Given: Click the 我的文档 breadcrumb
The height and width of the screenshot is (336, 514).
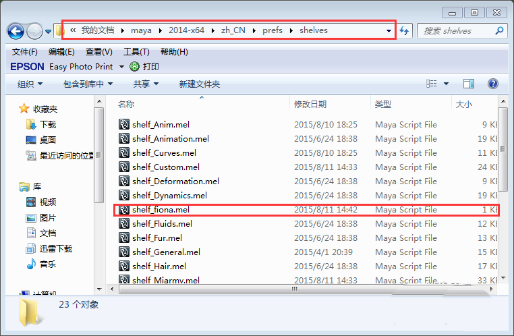Looking at the screenshot, I should [98, 30].
